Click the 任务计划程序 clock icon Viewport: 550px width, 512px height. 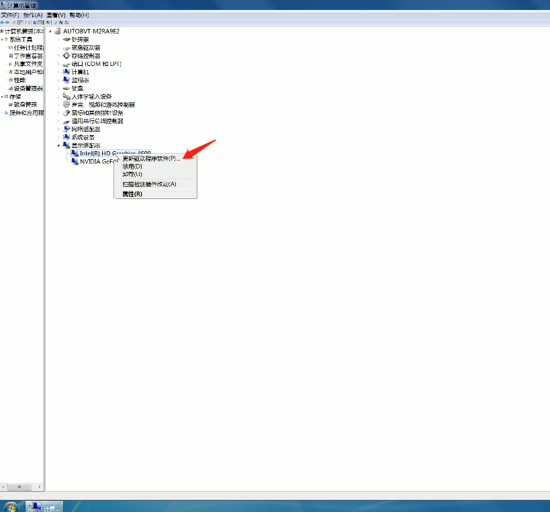pos(11,48)
